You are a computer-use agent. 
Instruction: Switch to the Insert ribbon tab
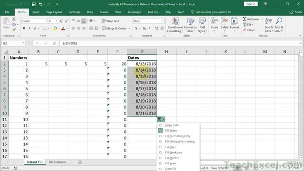36,12
